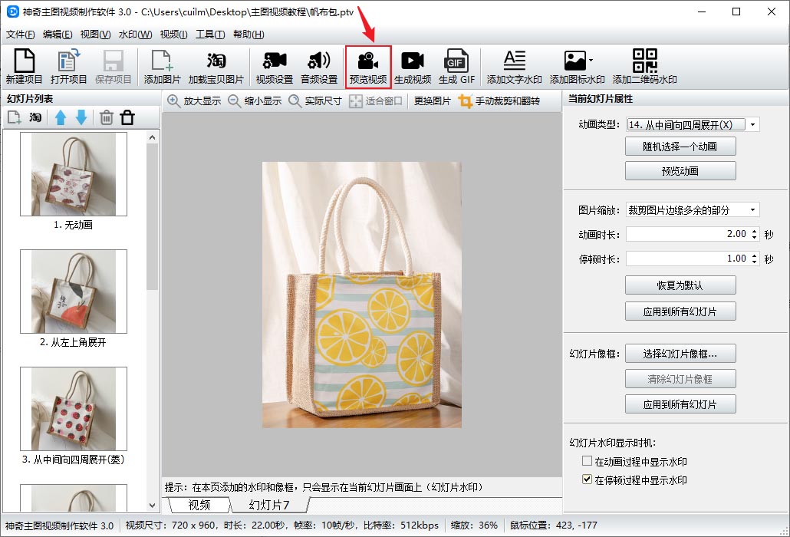
Task: Click the 清除幻灯片像框 button
Action: coord(680,379)
